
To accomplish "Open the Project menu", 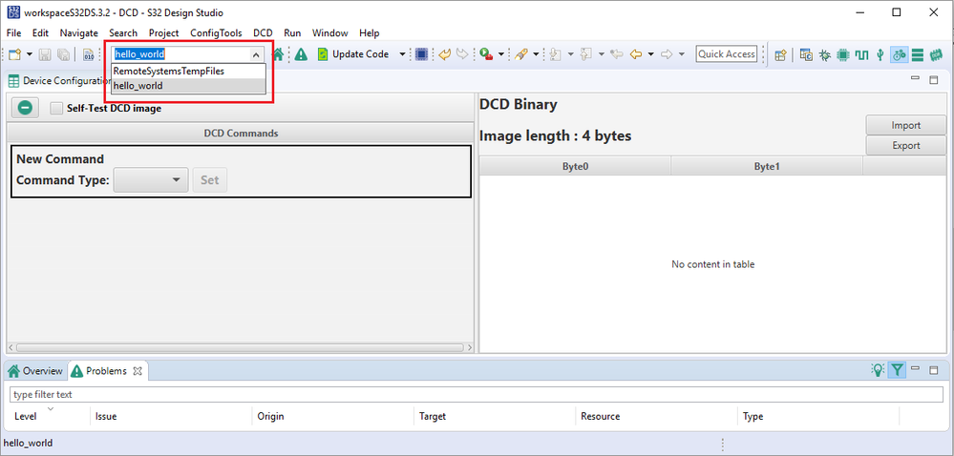I will point(163,32).
